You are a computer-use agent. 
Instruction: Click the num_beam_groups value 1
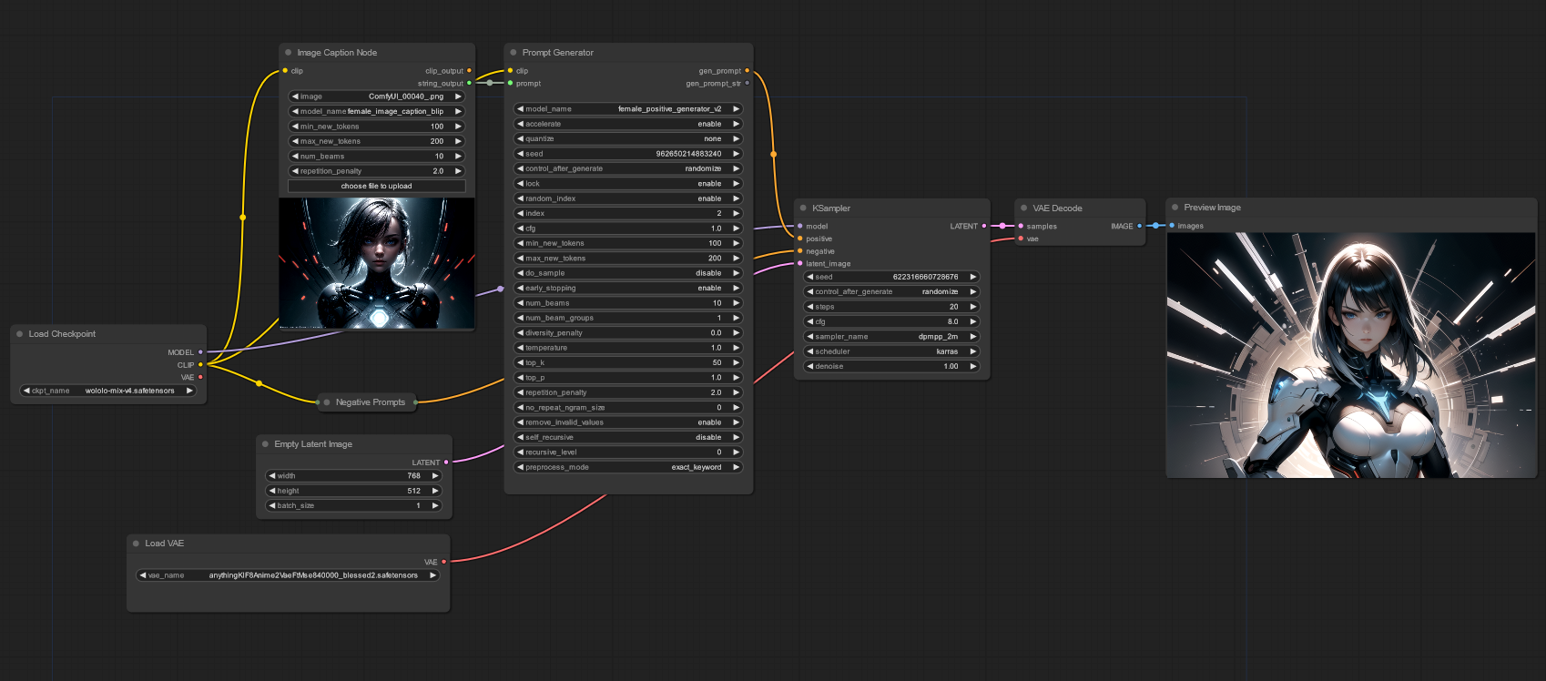coord(718,318)
